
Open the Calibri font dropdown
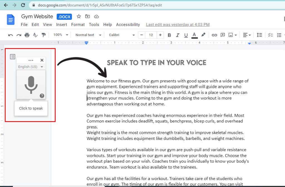pos(120,35)
